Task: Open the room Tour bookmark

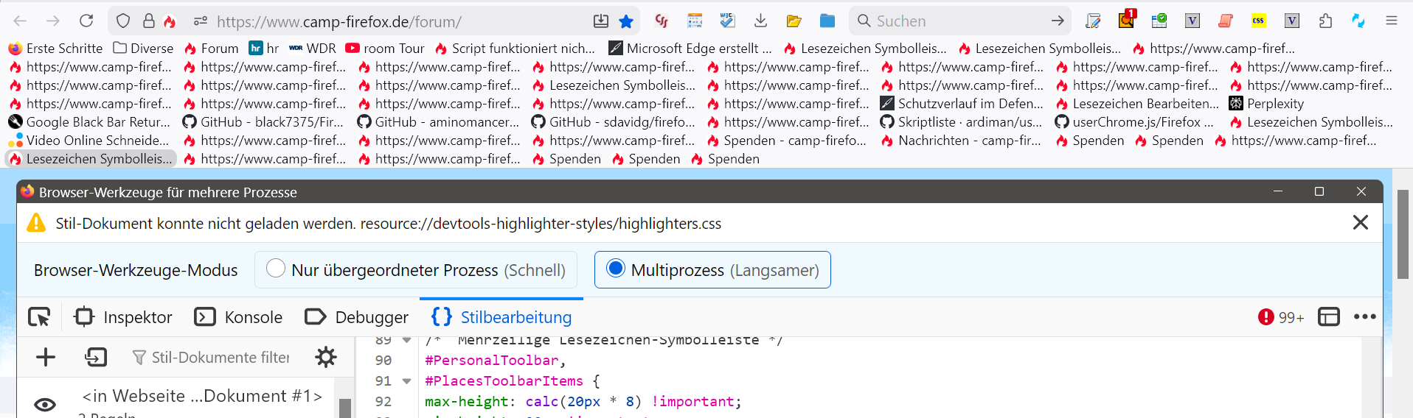Action: (x=385, y=49)
